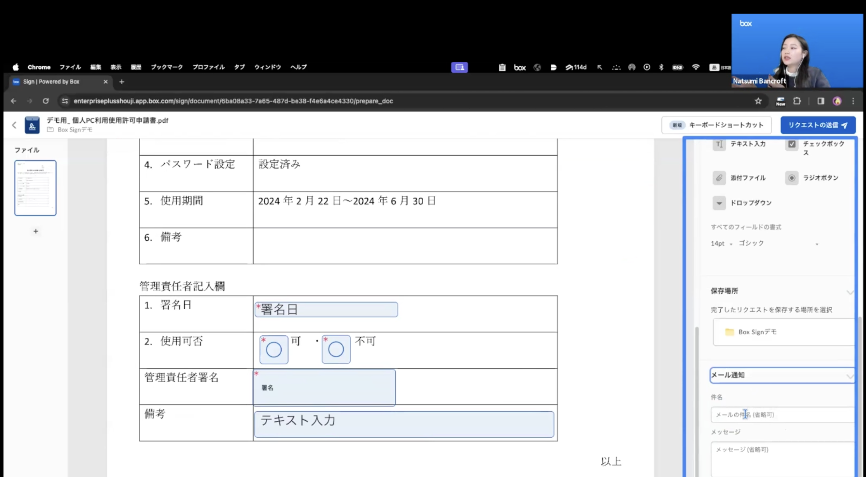Viewport: 866px width, 477px height.
Task: Open the 表示 menu
Action: click(116, 67)
